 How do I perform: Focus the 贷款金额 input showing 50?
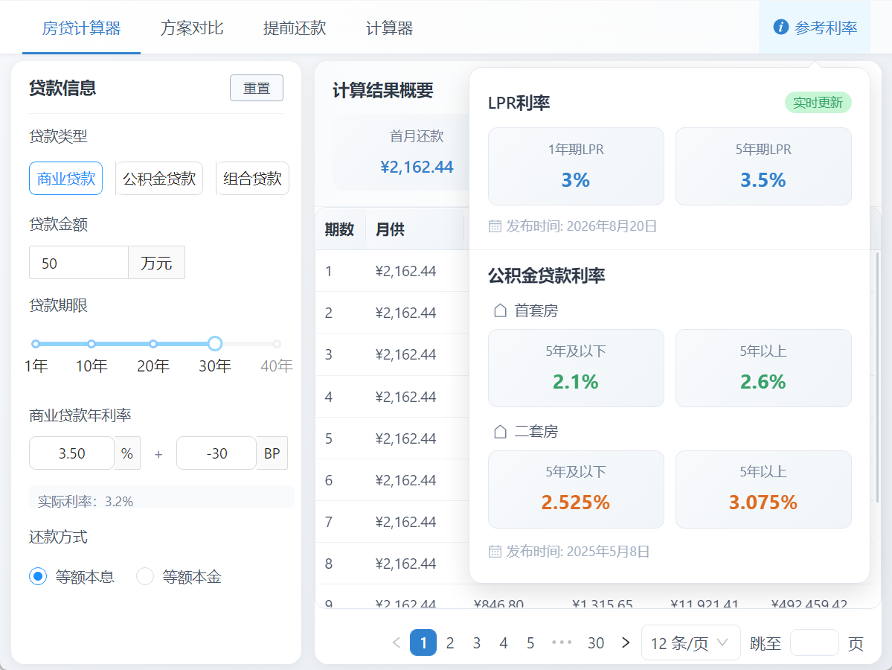click(79, 263)
